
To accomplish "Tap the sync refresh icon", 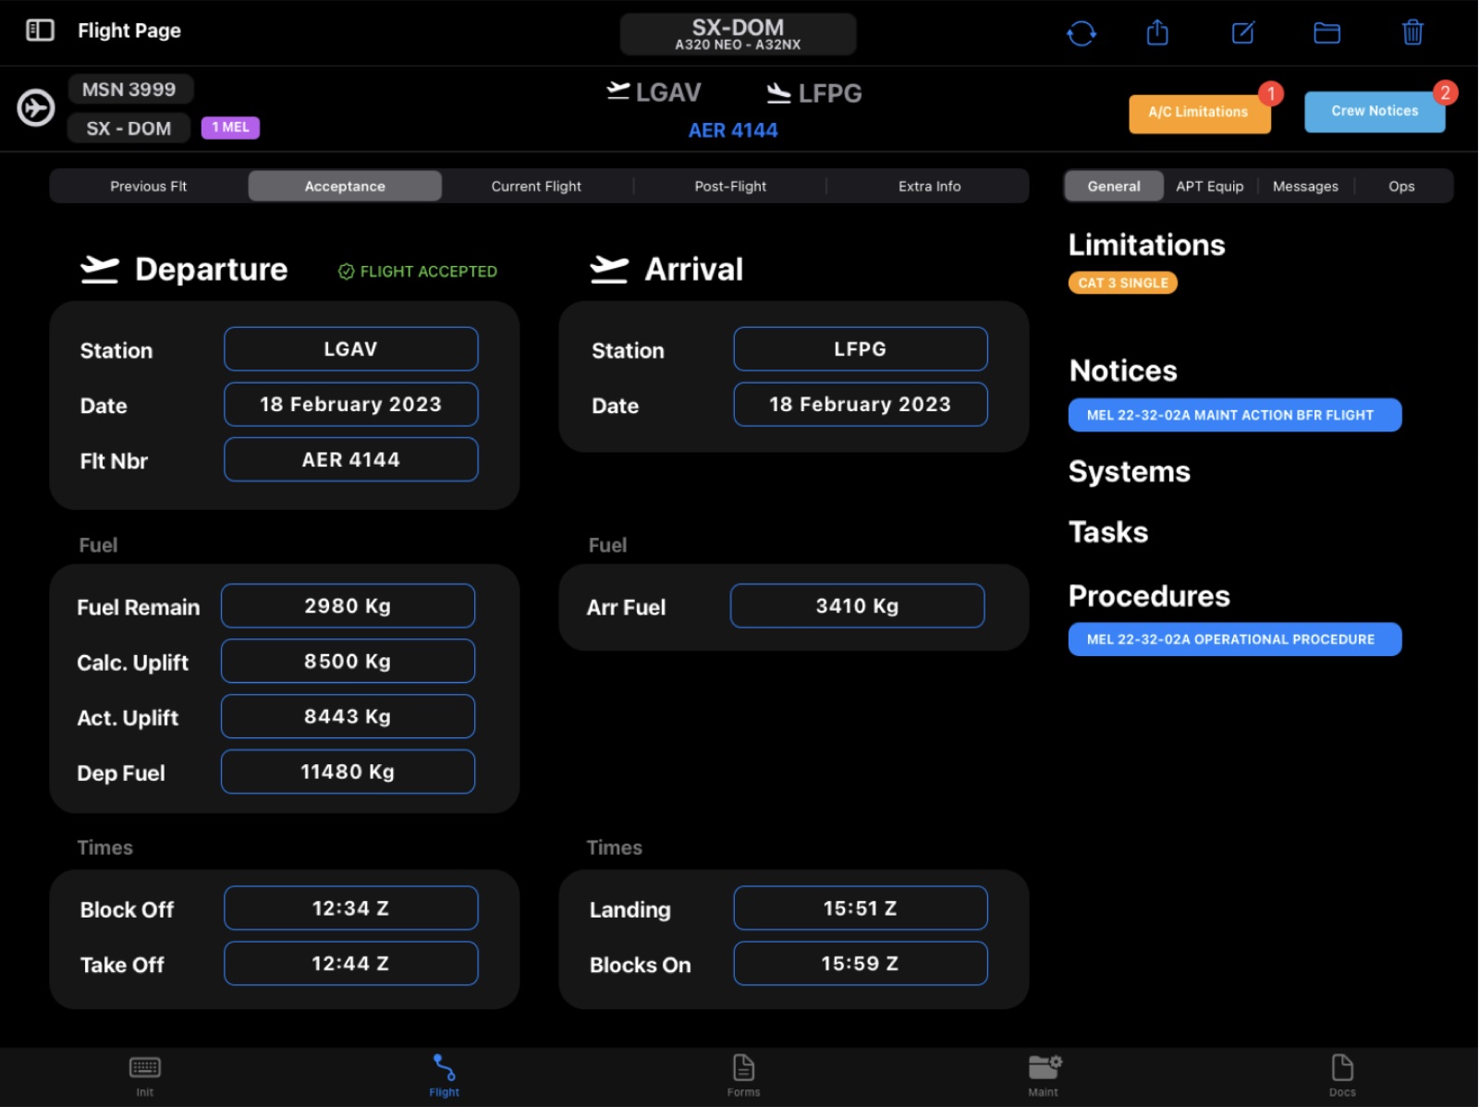I will point(1081,33).
